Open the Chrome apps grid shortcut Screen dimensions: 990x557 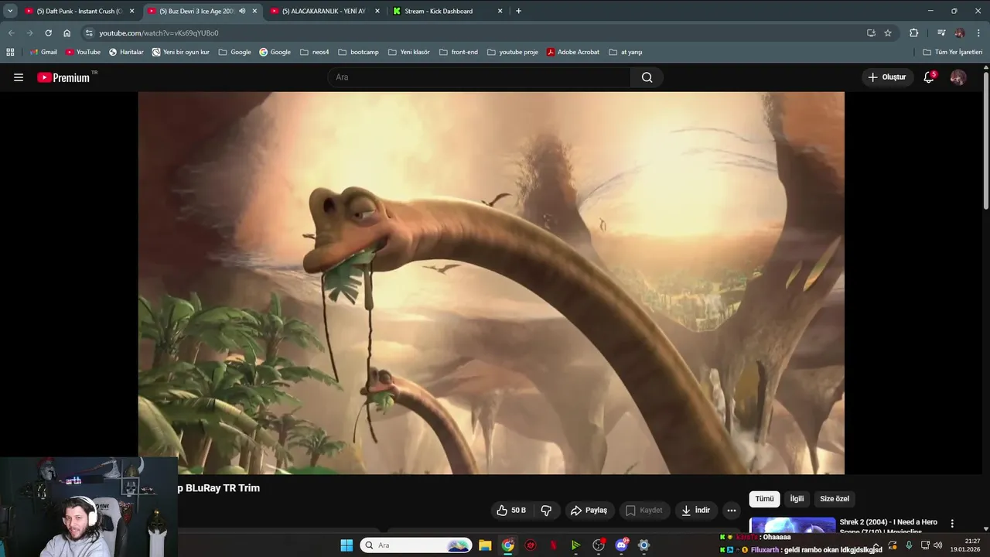10,52
